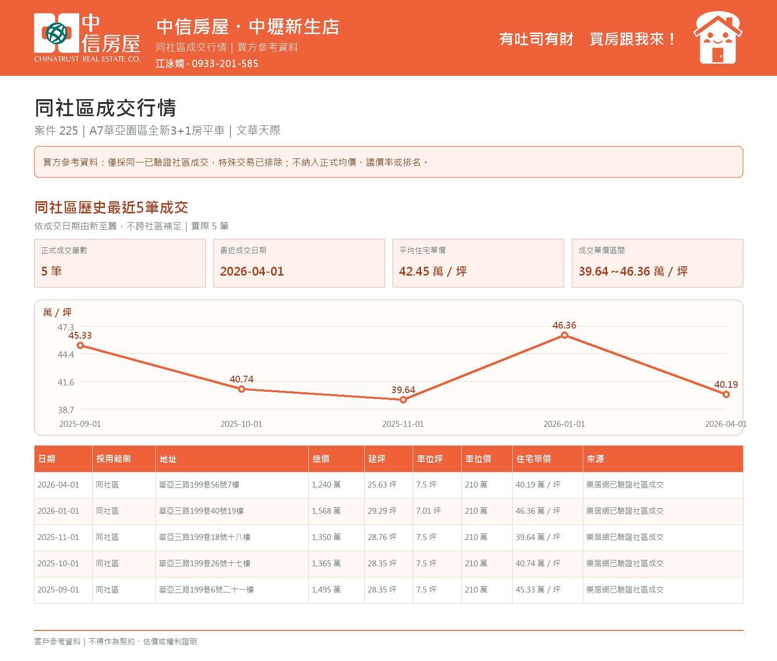Screen dimensions: 777x661
Task: Click the 成交單價區間 summary card
Action: click(658, 263)
